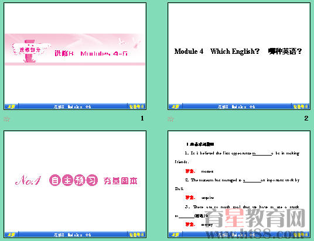
Task: Click the pink 'No.1' script text on slide 3
Action: point(28,180)
